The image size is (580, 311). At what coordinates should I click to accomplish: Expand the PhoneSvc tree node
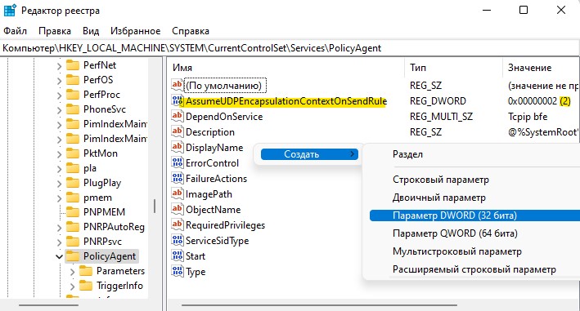coord(59,110)
